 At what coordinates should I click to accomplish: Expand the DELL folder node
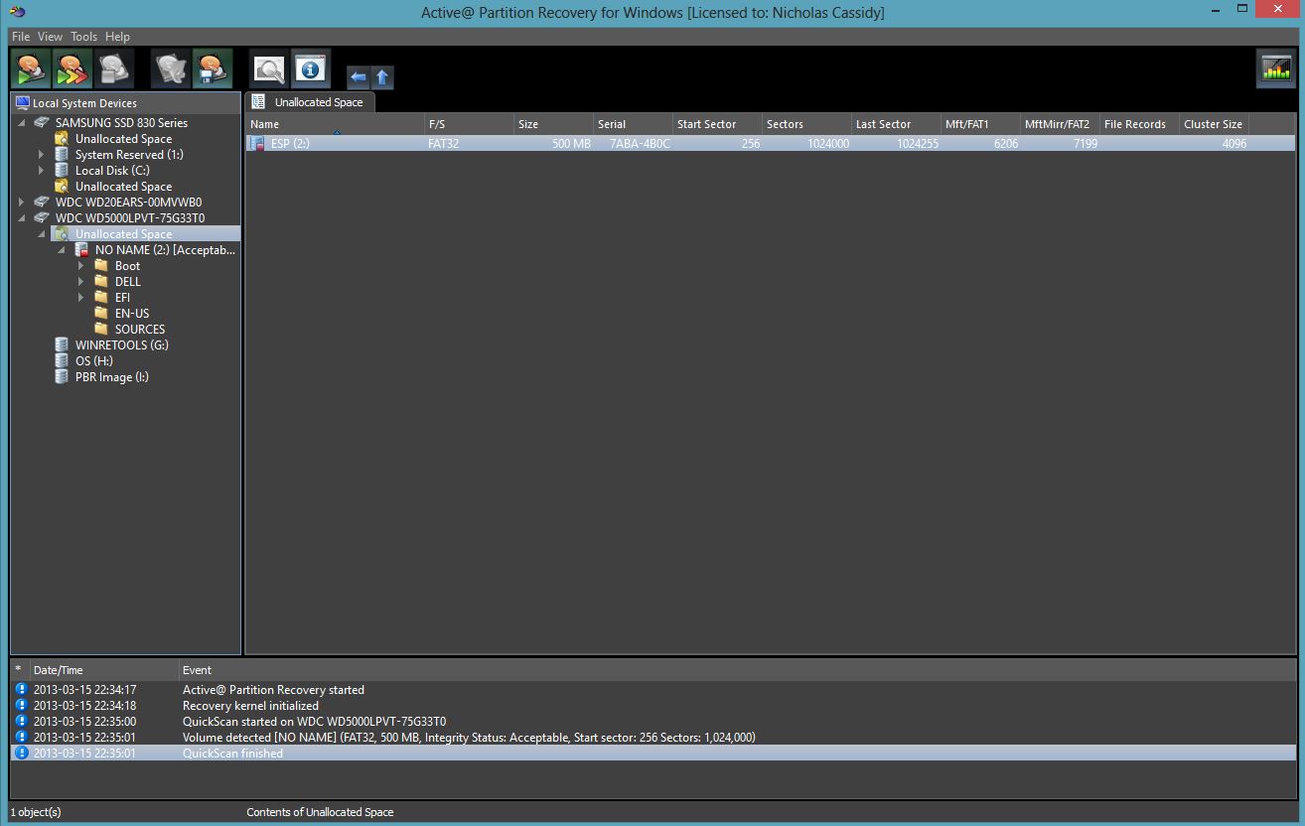[x=81, y=282]
